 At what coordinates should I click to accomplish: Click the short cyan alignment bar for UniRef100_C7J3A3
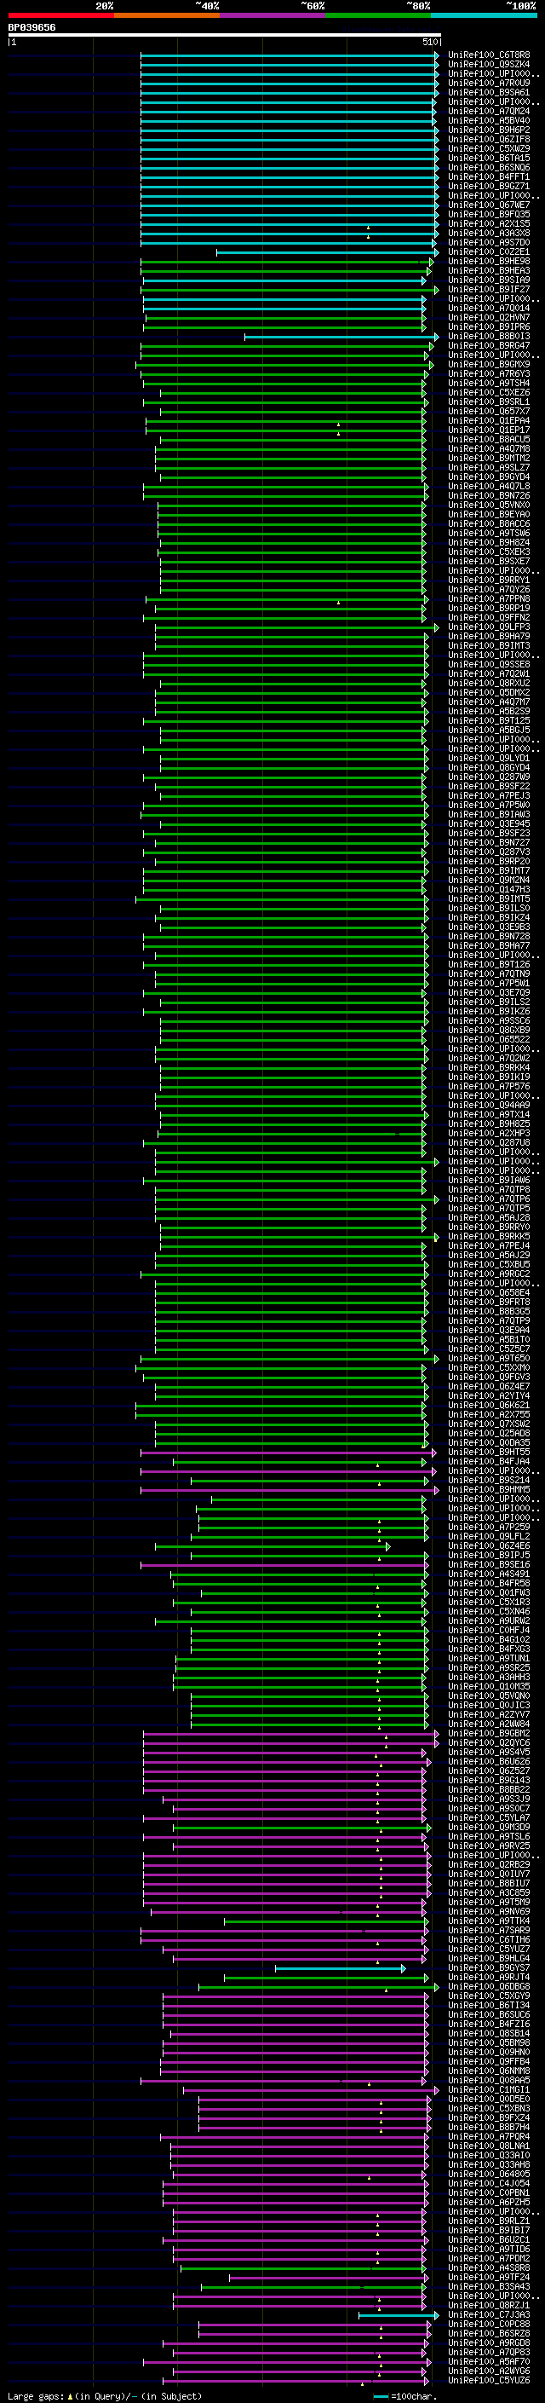pyautogui.click(x=399, y=2315)
